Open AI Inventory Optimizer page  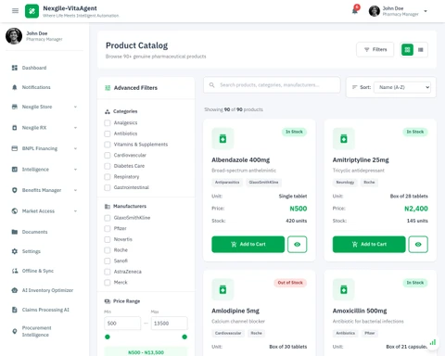(44, 290)
